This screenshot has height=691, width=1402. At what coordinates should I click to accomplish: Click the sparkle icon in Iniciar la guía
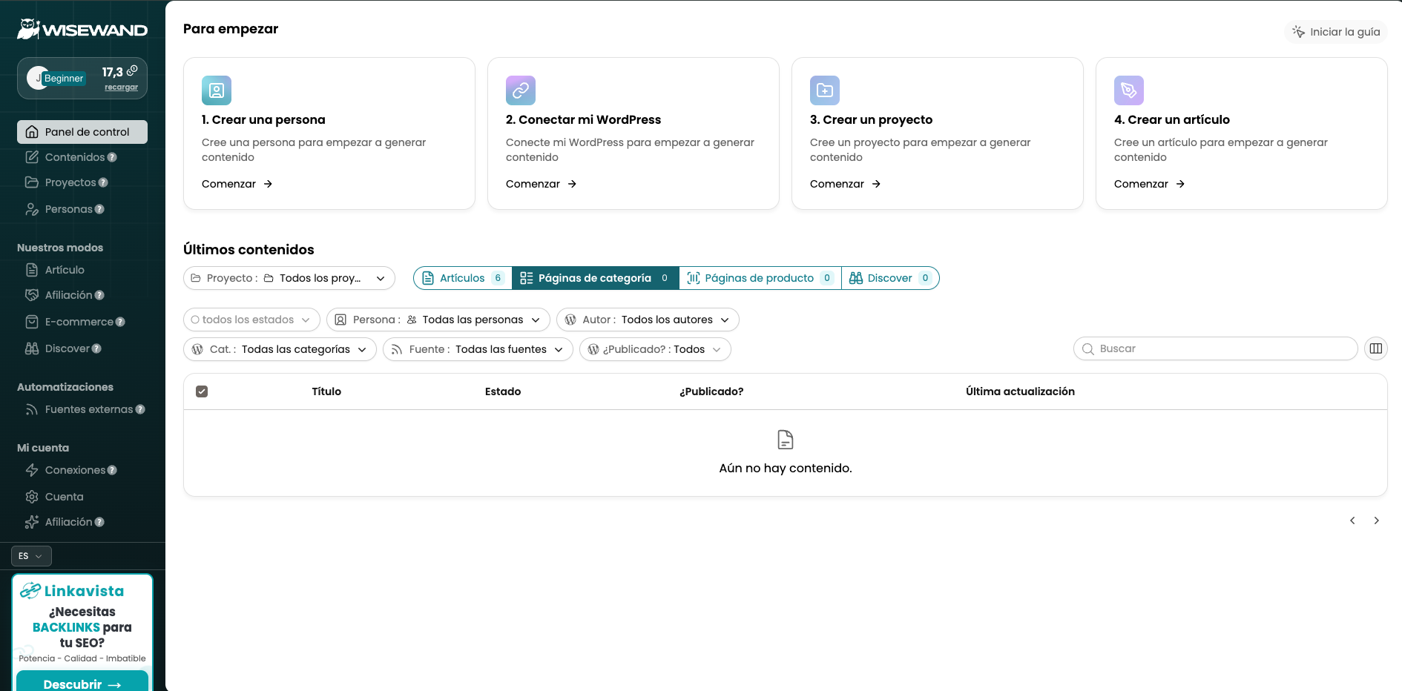point(1298,31)
